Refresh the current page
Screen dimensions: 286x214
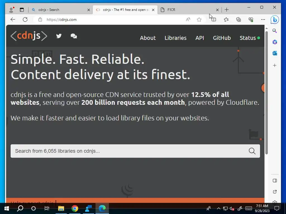25,20
